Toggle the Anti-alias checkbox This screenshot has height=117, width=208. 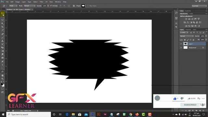coord(51,6)
